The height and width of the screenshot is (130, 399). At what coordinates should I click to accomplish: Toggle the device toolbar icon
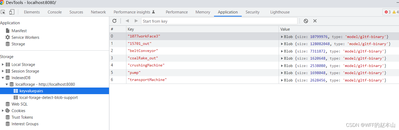click(12, 12)
